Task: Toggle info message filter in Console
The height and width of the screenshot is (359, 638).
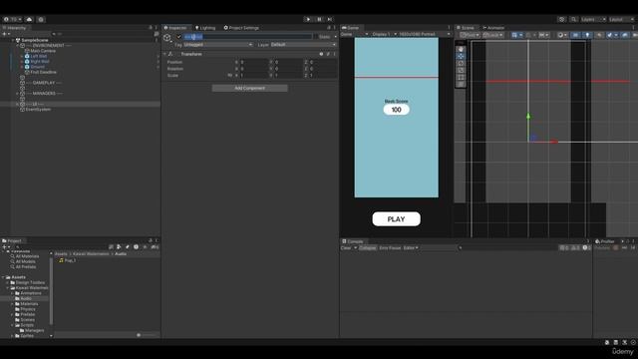Action: point(564,248)
